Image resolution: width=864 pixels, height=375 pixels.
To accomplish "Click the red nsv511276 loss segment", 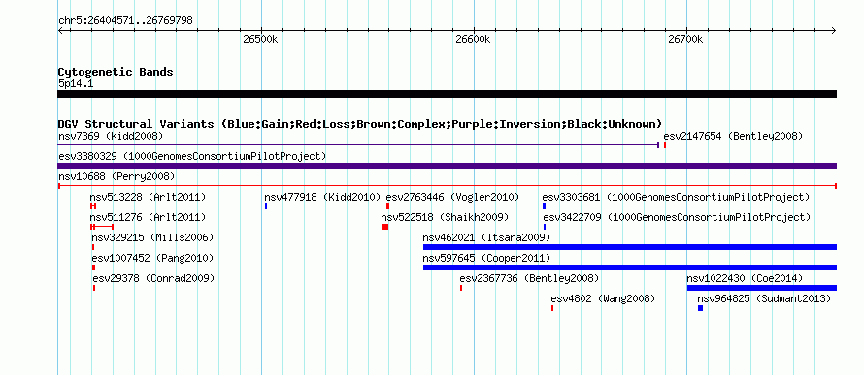I will coord(102,227).
